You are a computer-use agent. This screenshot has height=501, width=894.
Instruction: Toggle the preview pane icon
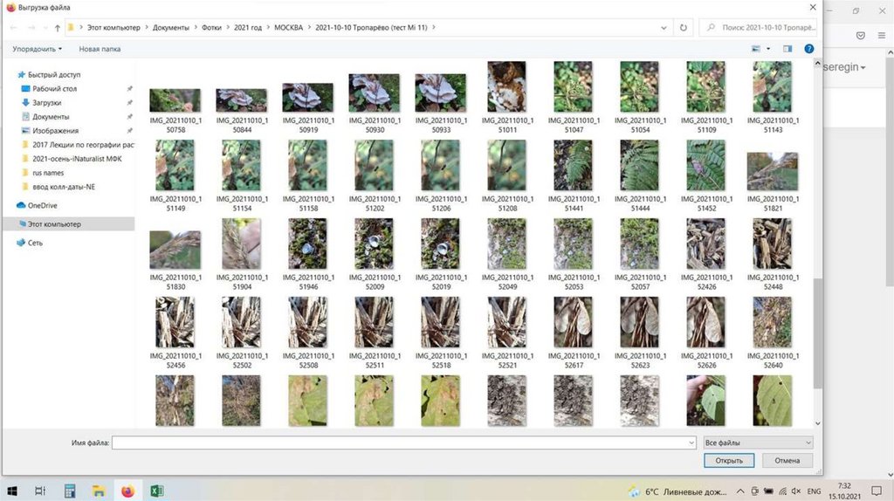pyautogui.click(x=787, y=49)
